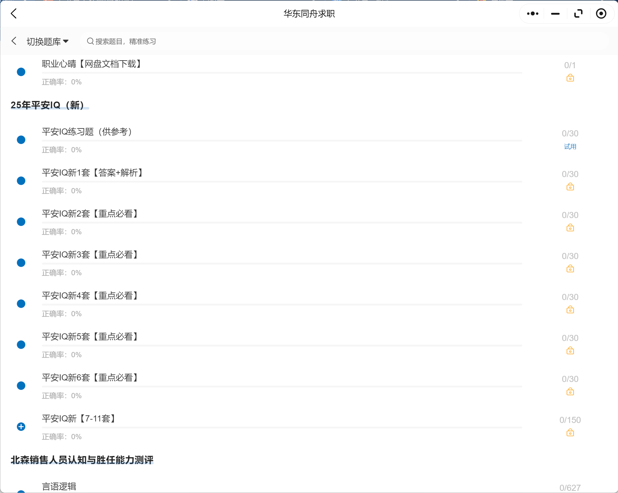Click 平安IQ新2套 progress bar
This screenshot has width=618, height=493.
click(282, 223)
